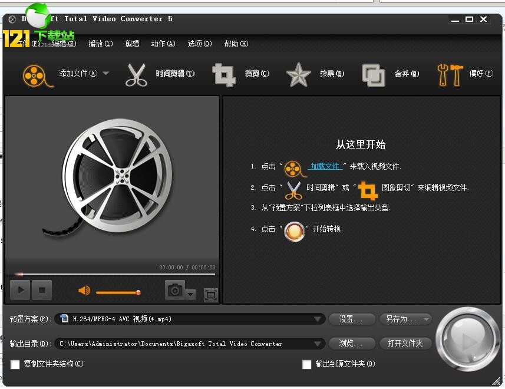Viewport: 505px width, 389px height.
Task: Open the 编辑(E) menu
Action: tap(64, 44)
